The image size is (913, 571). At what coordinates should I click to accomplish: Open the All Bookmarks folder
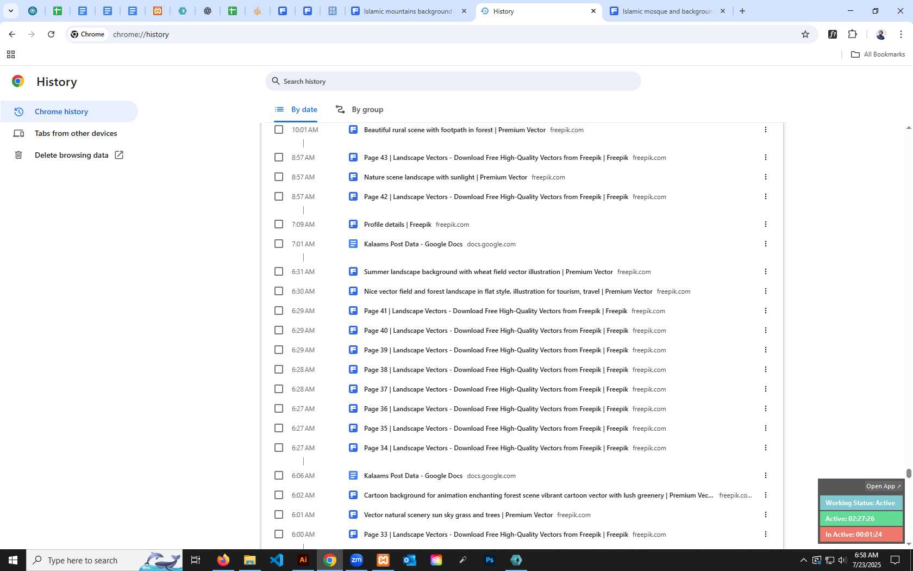878,54
